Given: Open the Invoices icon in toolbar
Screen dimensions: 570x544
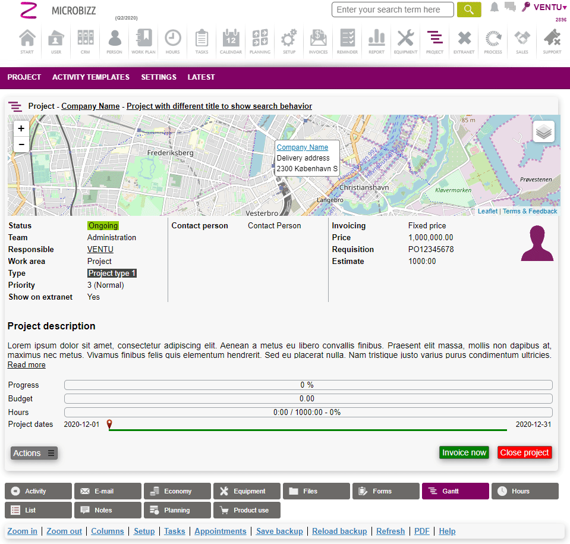Looking at the screenshot, I should pyautogui.click(x=318, y=40).
